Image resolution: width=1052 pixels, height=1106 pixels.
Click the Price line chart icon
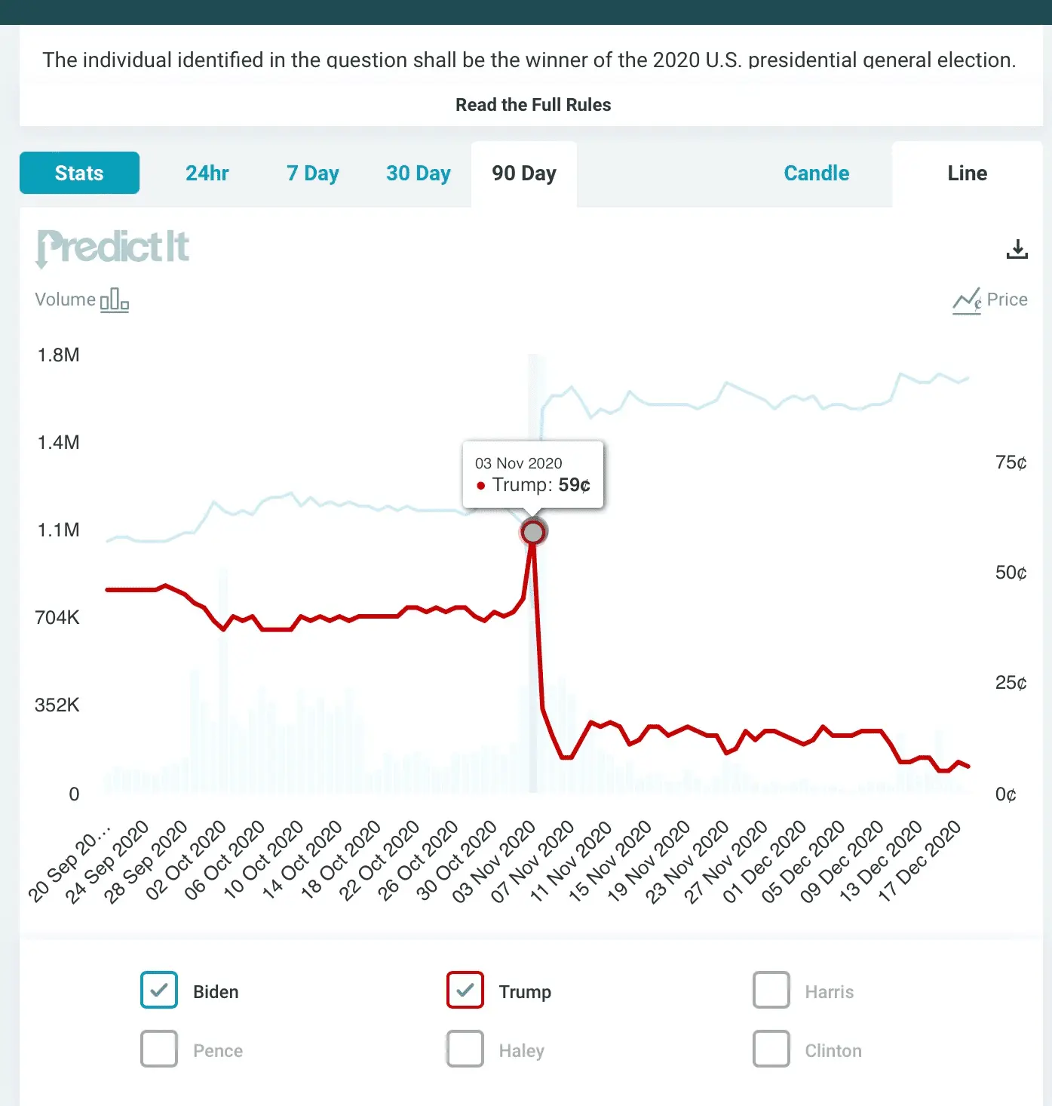[x=966, y=300]
